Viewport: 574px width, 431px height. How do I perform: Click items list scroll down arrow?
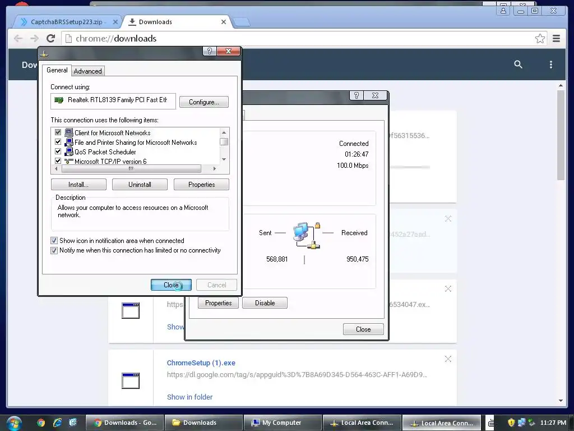[x=224, y=159]
